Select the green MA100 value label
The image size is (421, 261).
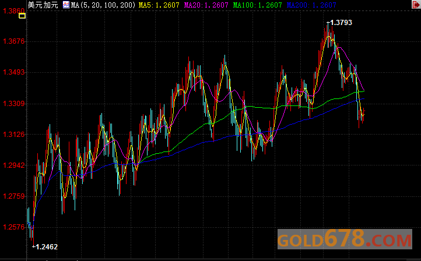point(257,5)
